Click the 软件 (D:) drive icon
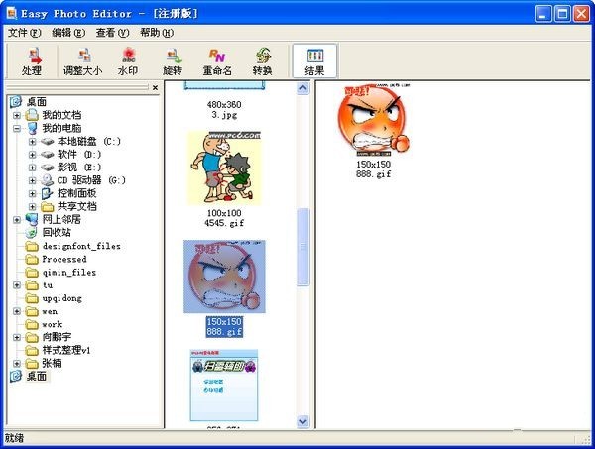This screenshot has width=595, height=449. pyautogui.click(x=47, y=155)
